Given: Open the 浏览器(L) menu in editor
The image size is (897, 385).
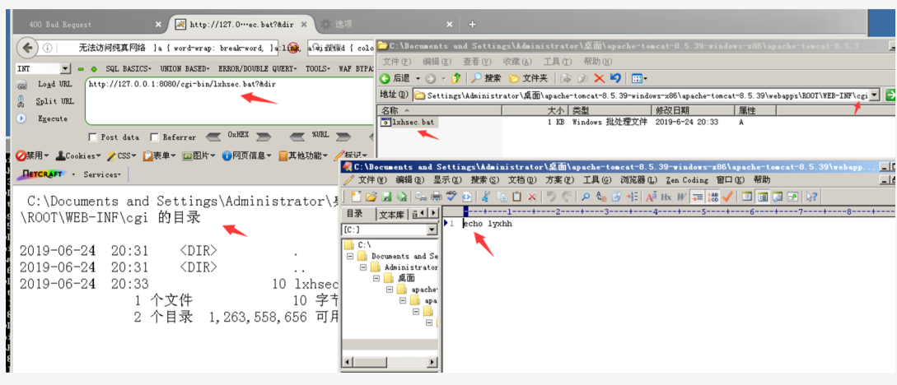Looking at the screenshot, I should click(x=639, y=180).
